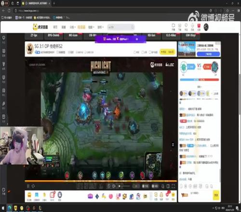Pause the highlight video playback
Image resolution: width=241 pixels, height=212 pixels.
28,186
